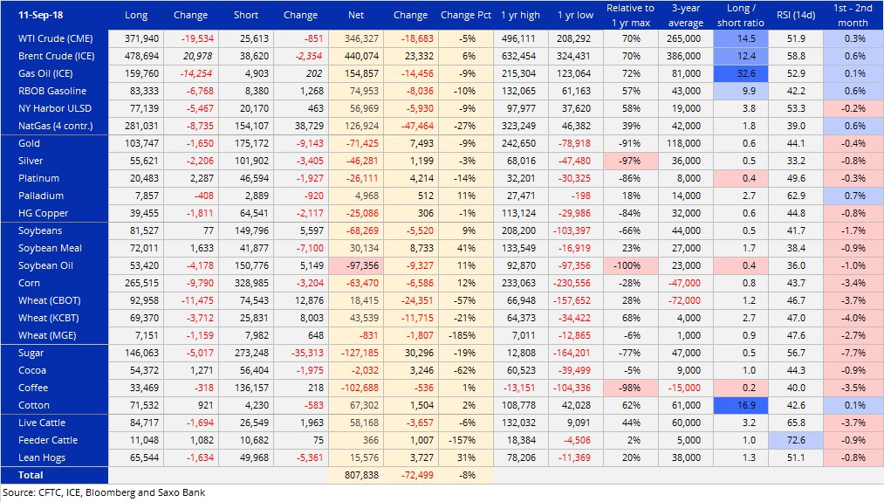The width and height of the screenshot is (884, 502).
Task: Select the Net column header
Action: (356, 16)
